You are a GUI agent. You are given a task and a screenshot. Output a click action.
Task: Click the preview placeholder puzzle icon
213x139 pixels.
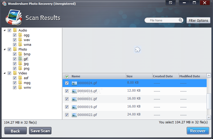pyautogui.click(x=138, y=50)
